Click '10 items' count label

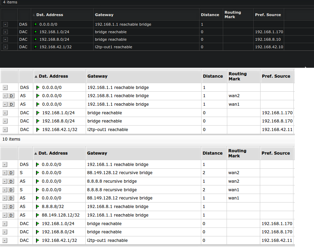[11, 139]
